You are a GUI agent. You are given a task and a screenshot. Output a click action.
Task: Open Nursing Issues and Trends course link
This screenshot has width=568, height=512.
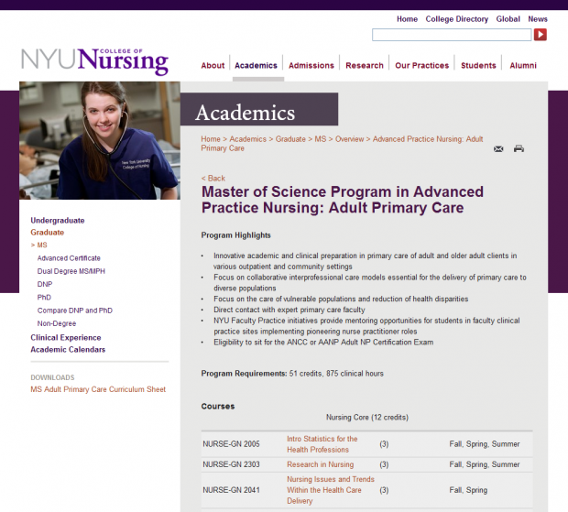pyautogui.click(x=331, y=490)
